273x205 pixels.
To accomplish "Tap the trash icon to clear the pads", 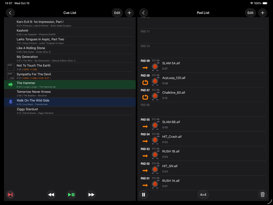I will point(263,195).
